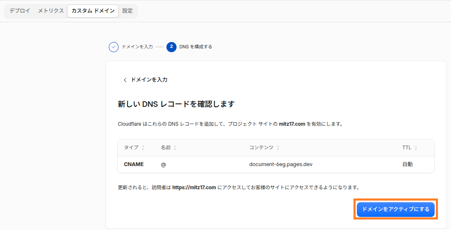The height and width of the screenshot is (230, 451).
Task: Sort table by 名前 column
Action: coord(169,148)
